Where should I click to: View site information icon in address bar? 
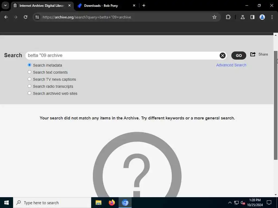pos(37,17)
